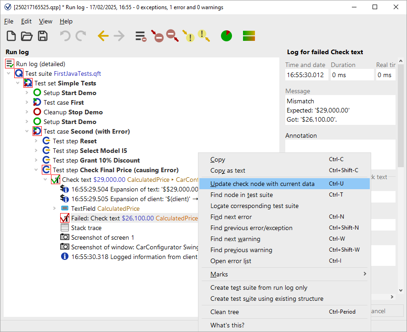407x332 pixels.
Task: Select Expansion of client 16:55:29.505 row
Action: [x=129, y=199]
